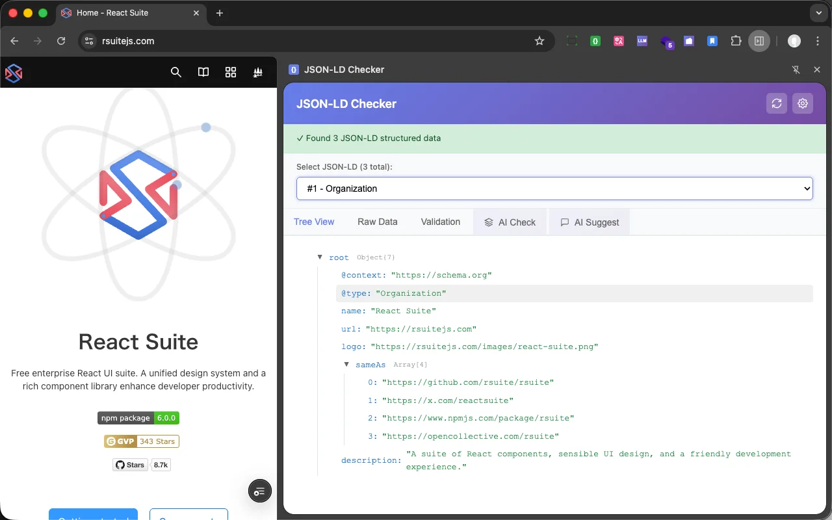
Task: Open the Chrome profile avatar
Action: 794,41
